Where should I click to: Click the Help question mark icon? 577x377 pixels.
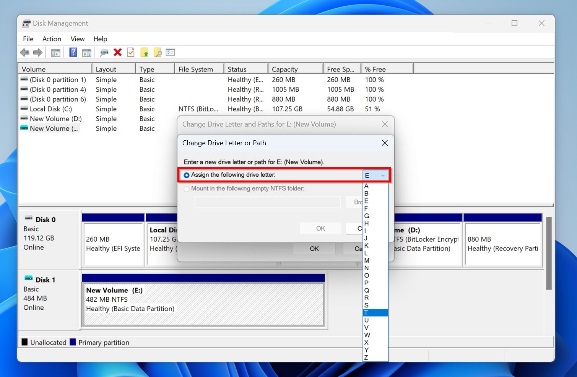[73, 52]
